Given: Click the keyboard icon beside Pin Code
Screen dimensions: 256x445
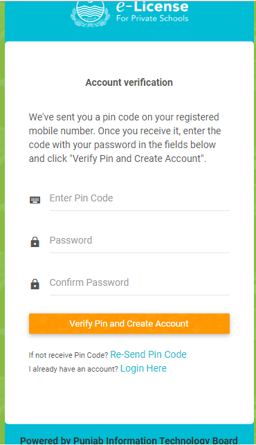Looking at the screenshot, I should (x=35, y=200).
